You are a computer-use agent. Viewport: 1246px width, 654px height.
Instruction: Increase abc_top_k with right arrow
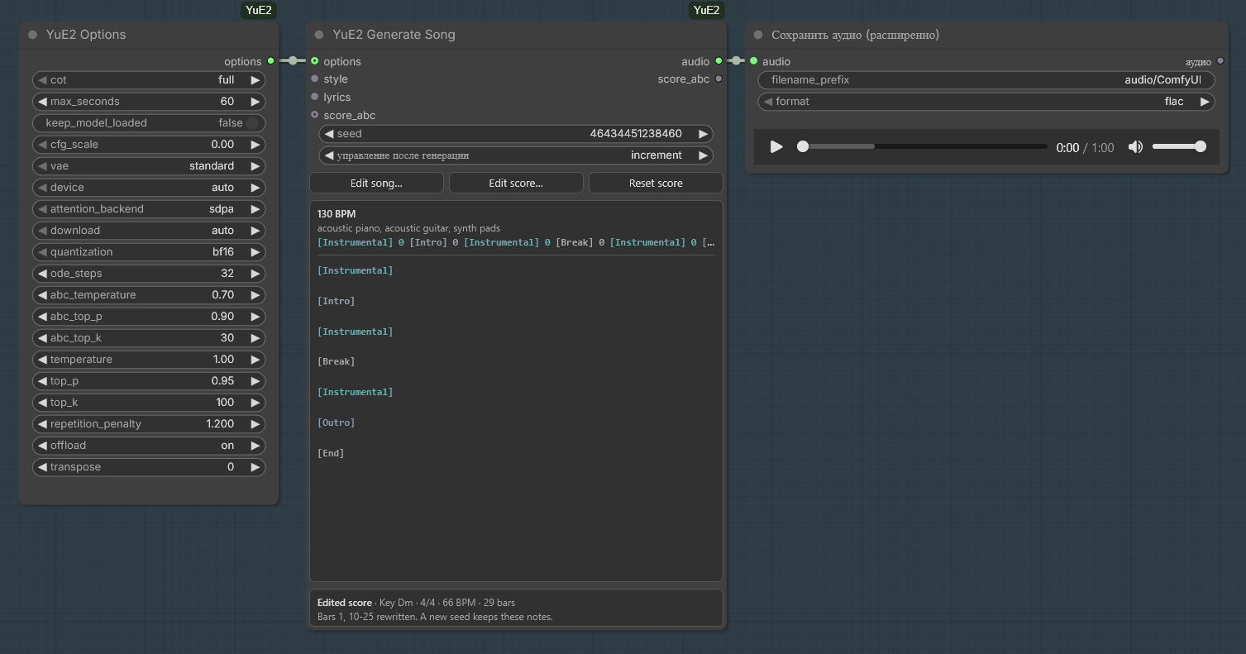pyautogui.click(x=255, y=338)
